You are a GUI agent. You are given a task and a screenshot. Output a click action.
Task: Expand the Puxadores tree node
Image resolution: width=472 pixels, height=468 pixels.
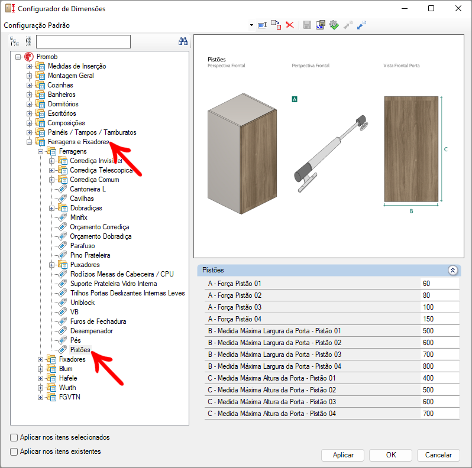click(x=52, y=265)
